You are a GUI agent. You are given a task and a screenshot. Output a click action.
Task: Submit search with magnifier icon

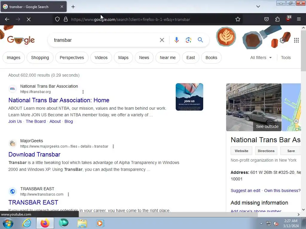200,40
